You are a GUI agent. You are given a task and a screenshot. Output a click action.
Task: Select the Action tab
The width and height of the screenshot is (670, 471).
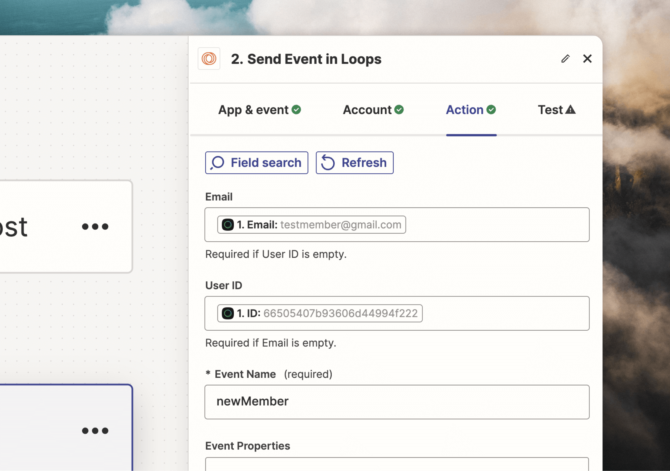pyautogui.click(x=471, y=110)
